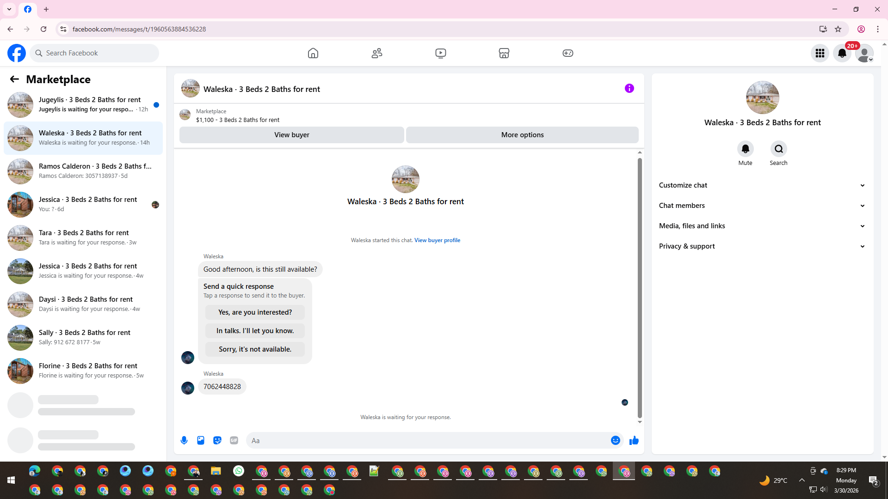Open the GIF picker icon
The width and height of the screenshot is (888, 499).
tap(234, 440)
